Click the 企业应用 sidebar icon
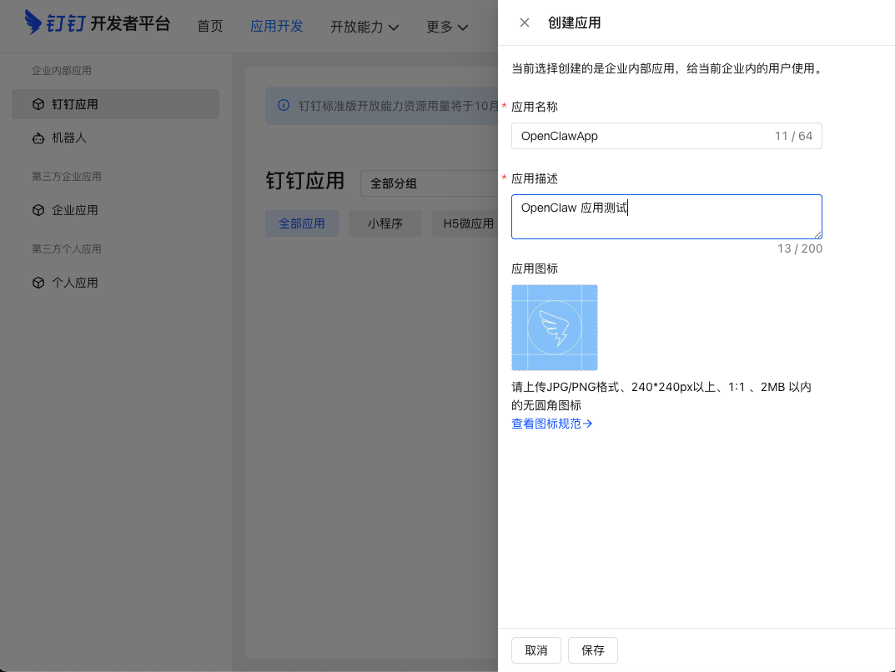Image resolution: width=895 pixels, height=672 pixels. click(x=39, y=210)
